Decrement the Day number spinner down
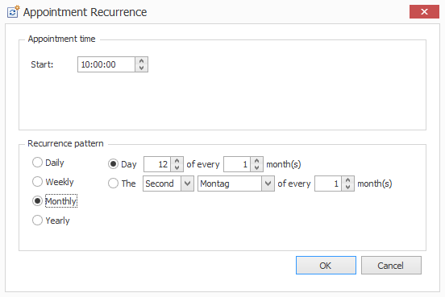The width and height of the screenshot is (445, 297). (177, 167)
